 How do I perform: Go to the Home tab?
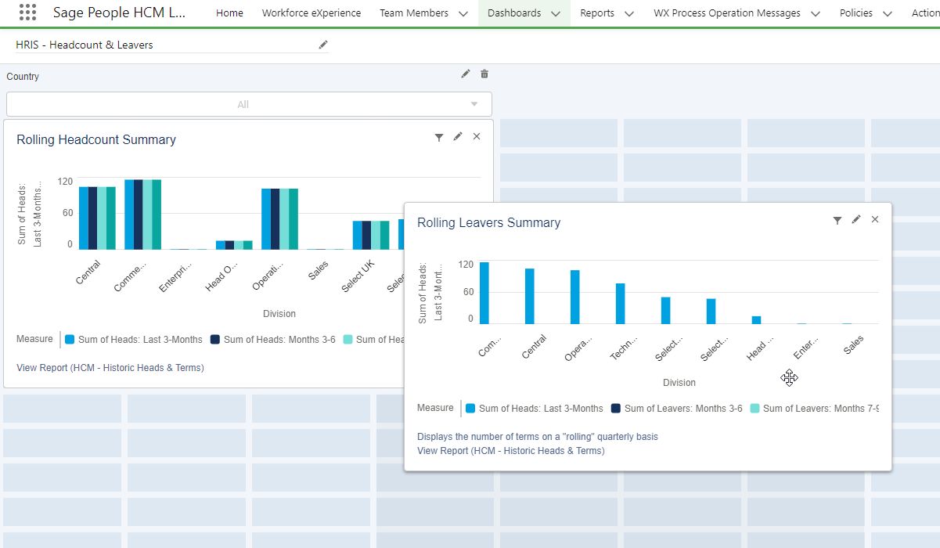click(x=229, y=13)
